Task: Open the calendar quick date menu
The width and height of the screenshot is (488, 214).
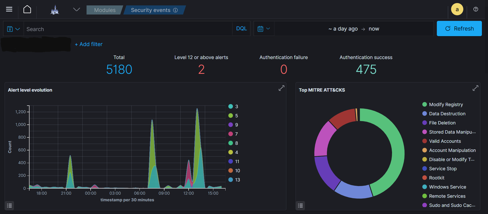Action: click(x=264, y=29)
